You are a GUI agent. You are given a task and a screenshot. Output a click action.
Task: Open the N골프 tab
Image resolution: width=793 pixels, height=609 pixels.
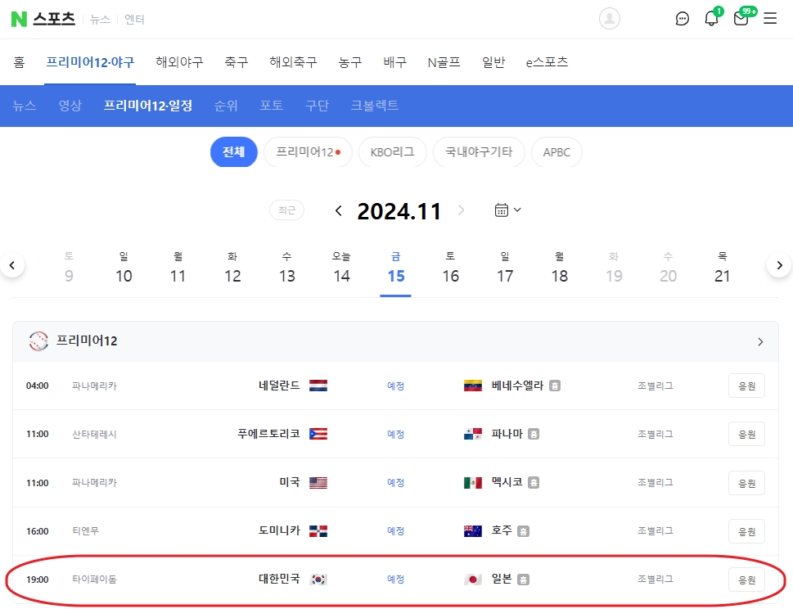(444, 62)
